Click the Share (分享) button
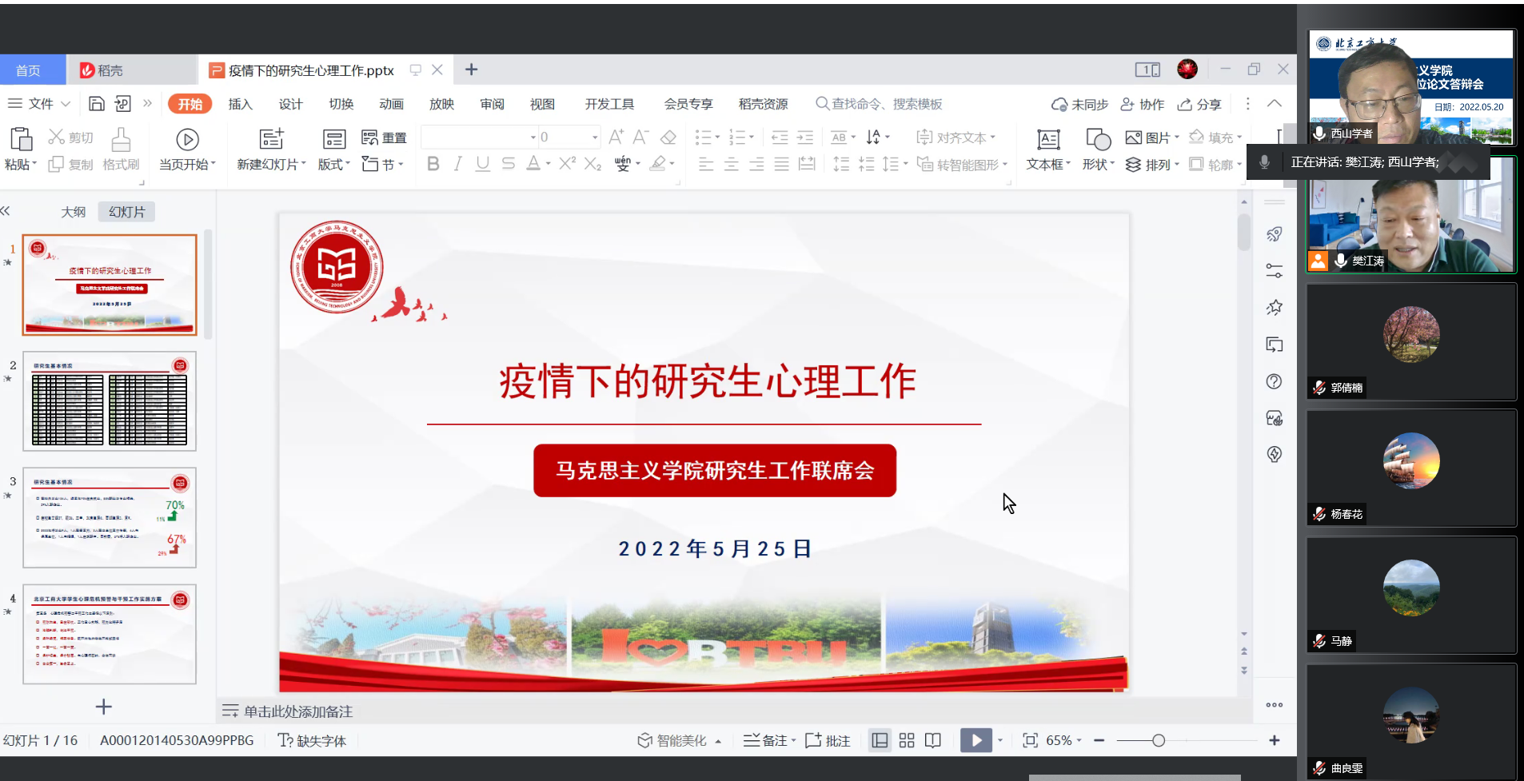The image size is (1524, 781). click(x=1199, y=104)
